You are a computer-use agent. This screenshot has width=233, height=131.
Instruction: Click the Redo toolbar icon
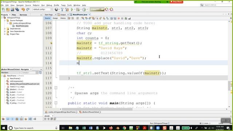pyautogui.click(x=28, y=9)
